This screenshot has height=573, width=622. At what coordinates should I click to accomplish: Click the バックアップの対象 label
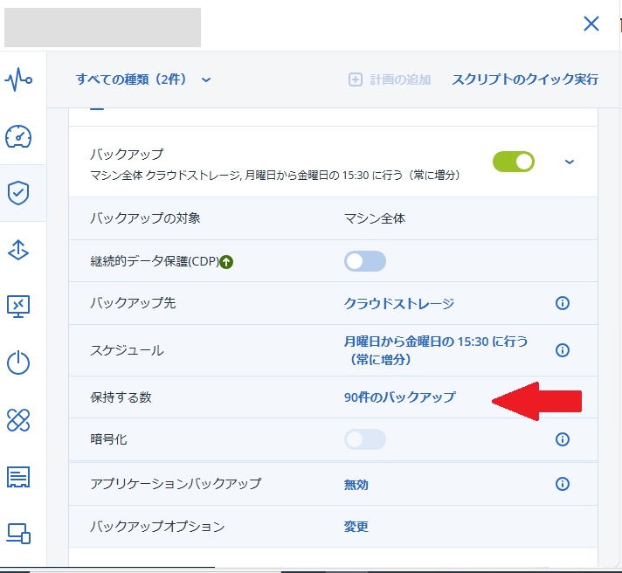pyautogui.click(x=145, y=218)
